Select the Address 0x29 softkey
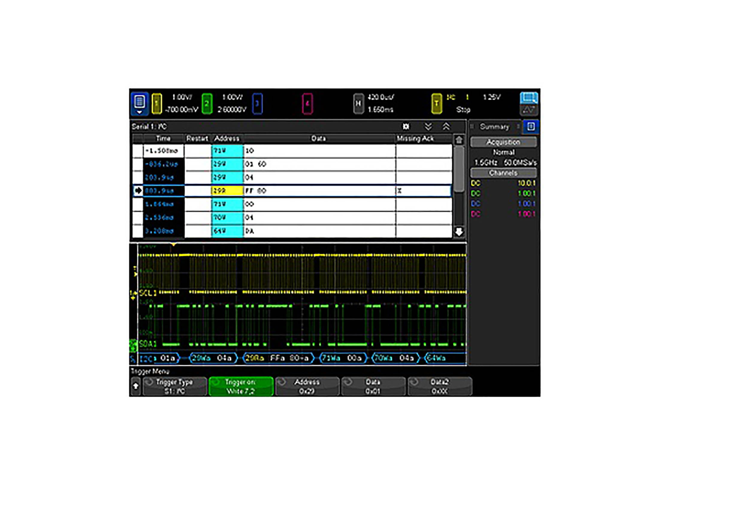 pyautogui.click(x=307, y=386)
